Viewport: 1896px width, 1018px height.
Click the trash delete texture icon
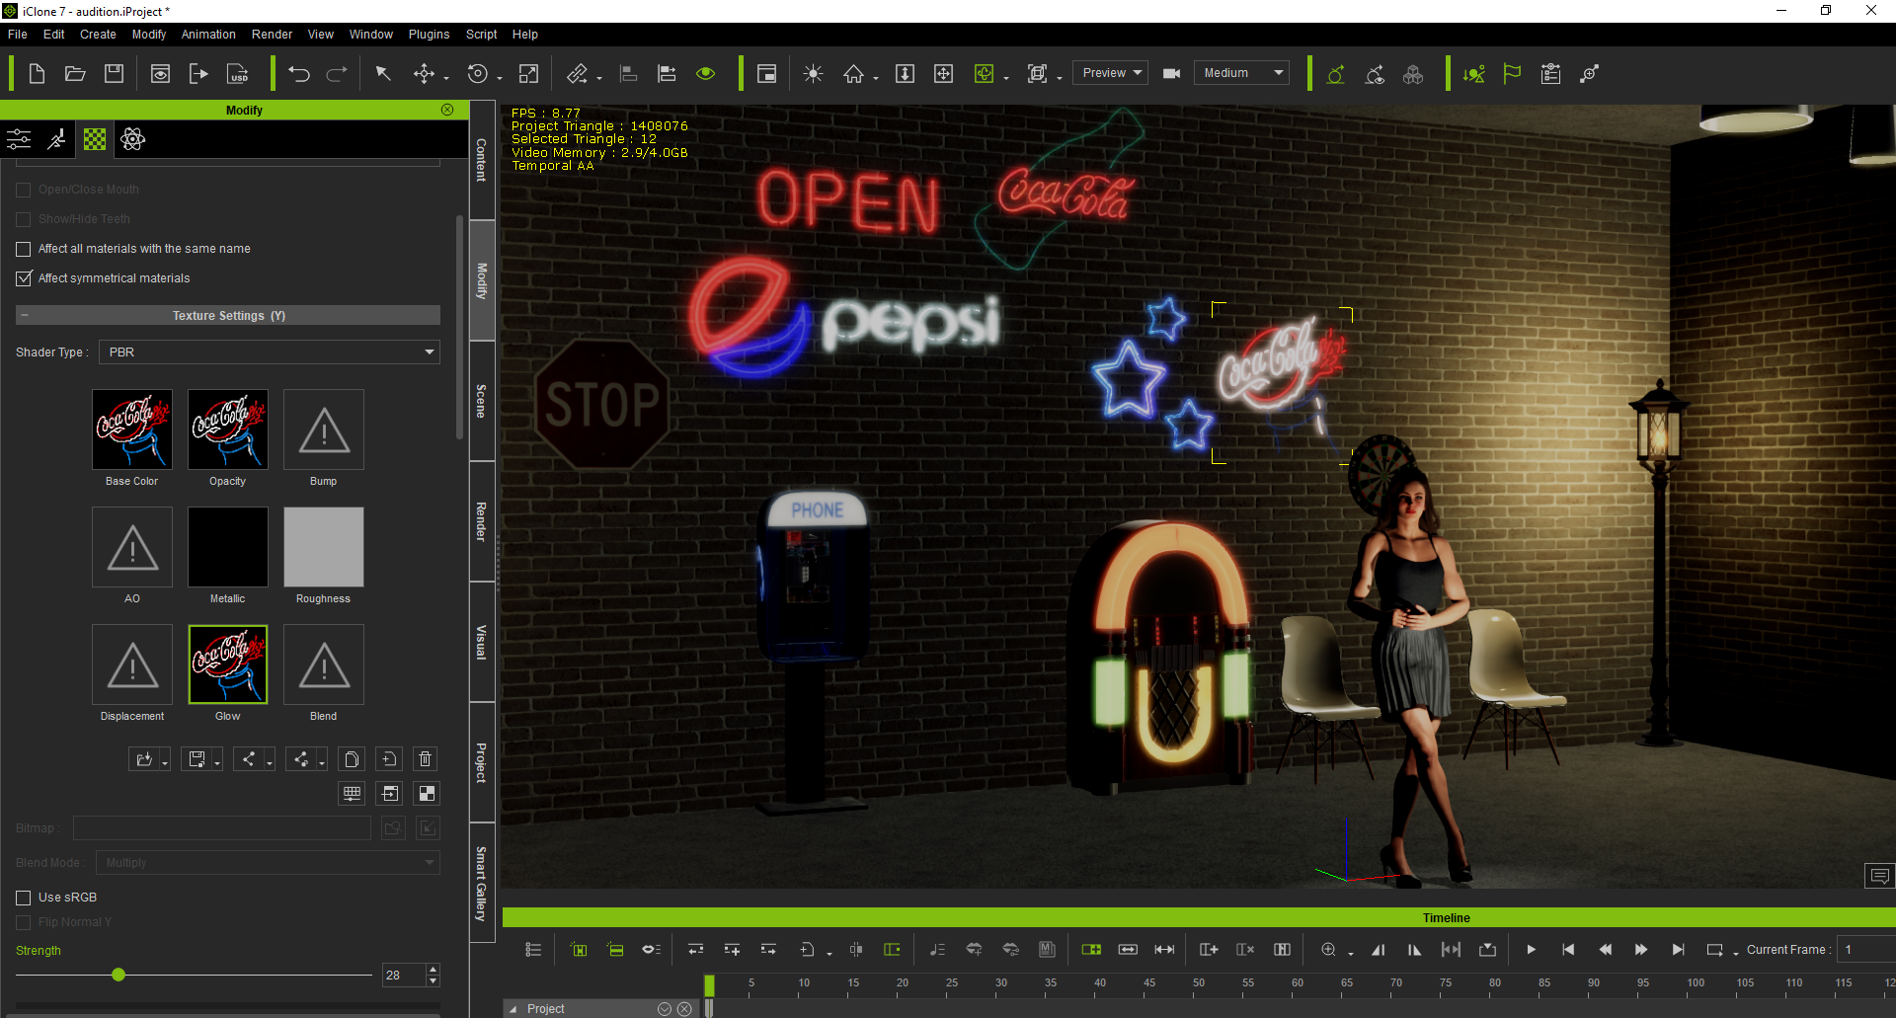coord(426,759)
